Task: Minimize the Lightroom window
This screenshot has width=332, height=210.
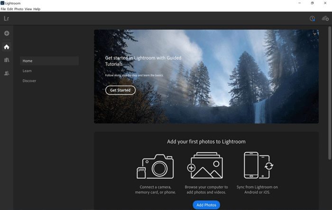Action: click(x=299, y=3)
